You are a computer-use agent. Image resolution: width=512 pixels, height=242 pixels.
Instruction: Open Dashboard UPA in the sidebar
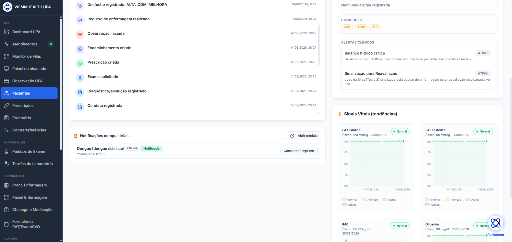(x=29, y=32)
